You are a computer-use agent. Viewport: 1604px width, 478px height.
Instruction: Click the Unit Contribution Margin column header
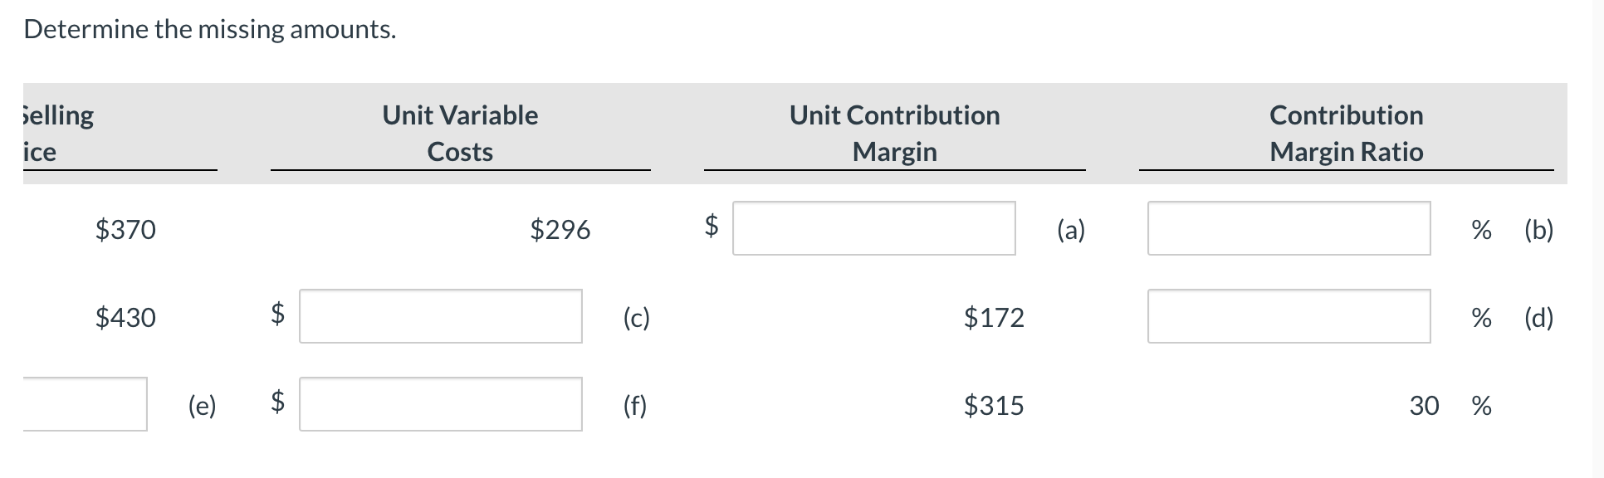click(894, 133)
